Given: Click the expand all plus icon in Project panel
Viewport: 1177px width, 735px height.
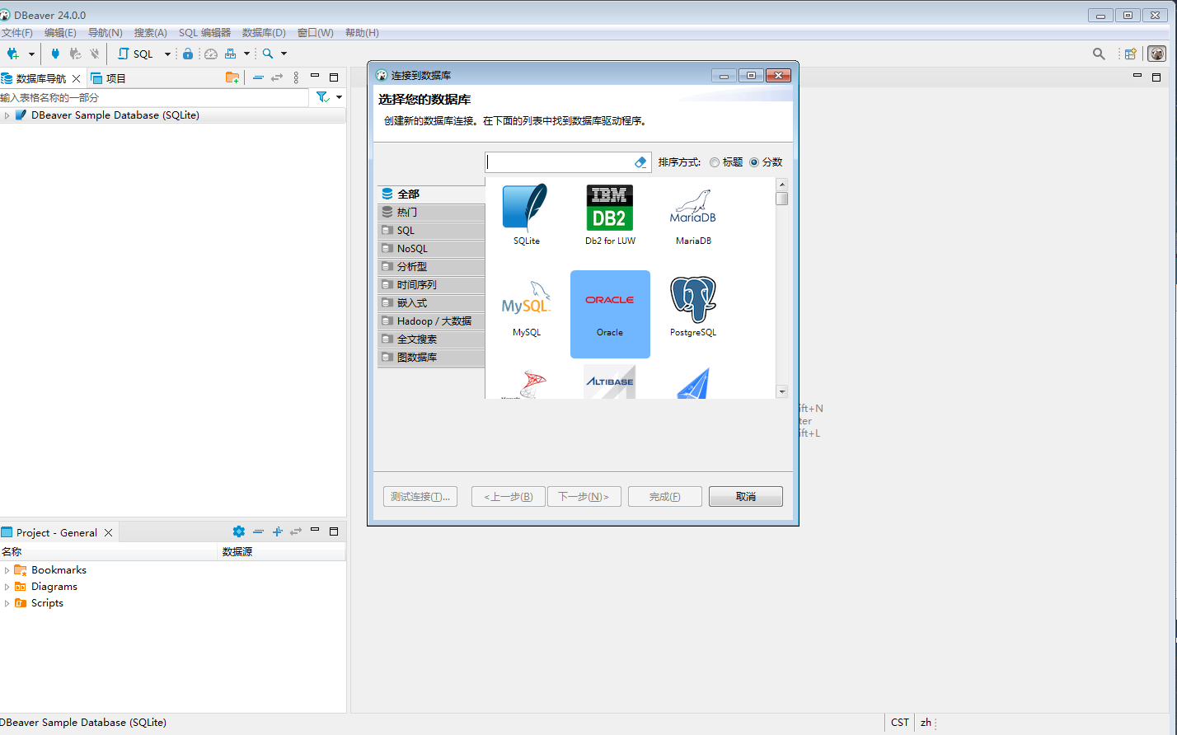Looking at the screenshot, I should click(x=277, y=531).
